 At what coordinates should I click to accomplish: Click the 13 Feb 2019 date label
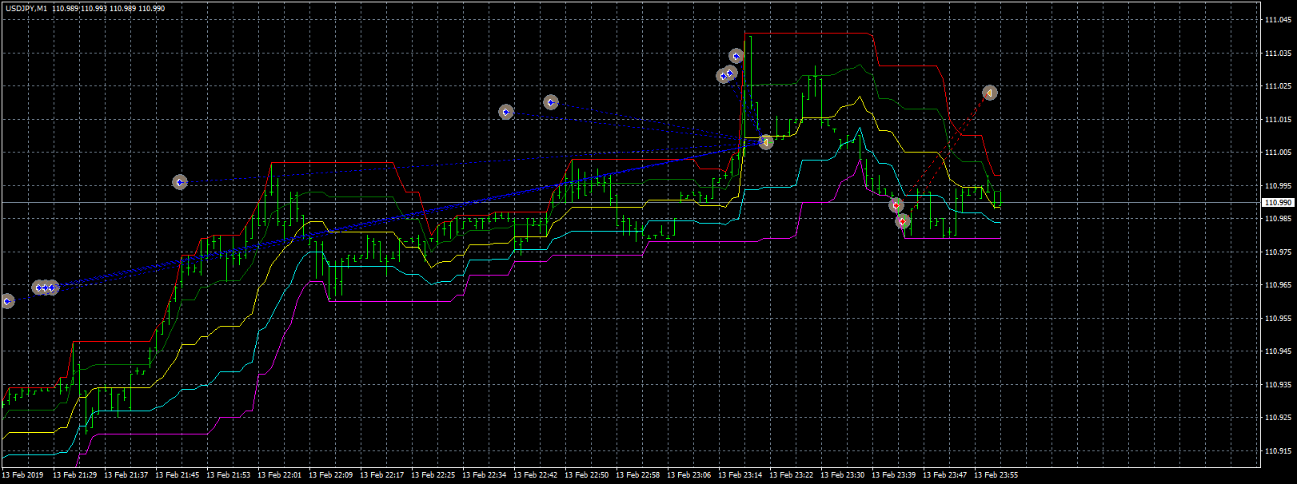click(22, 475)
